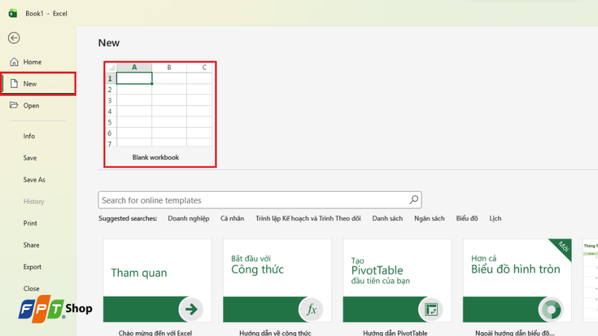This screenshot has height=336, width=598.
Task: Click Trình lập Kế hoạch và Trình Theo dõi
Action: tap(308, 218)
